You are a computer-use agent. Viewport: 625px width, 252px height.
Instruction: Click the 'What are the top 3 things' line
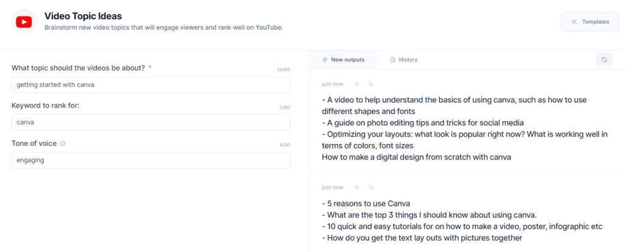pyautogui.click(x=430, y=215)
